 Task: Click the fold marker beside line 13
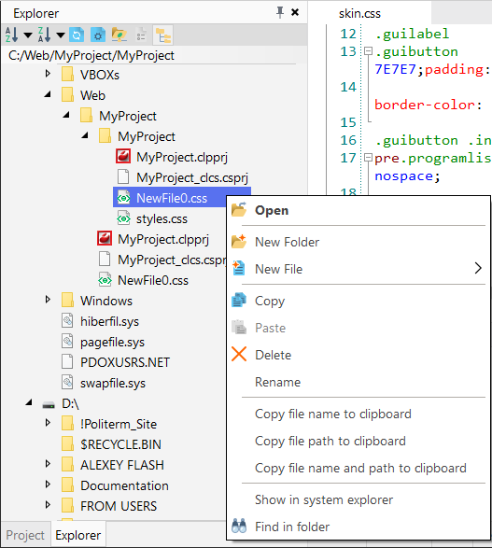pos(368,51)
